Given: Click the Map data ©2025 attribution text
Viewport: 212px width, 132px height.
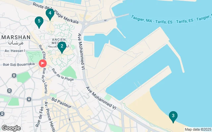Looking at the screenshot, I should click(x=198, y=130).
